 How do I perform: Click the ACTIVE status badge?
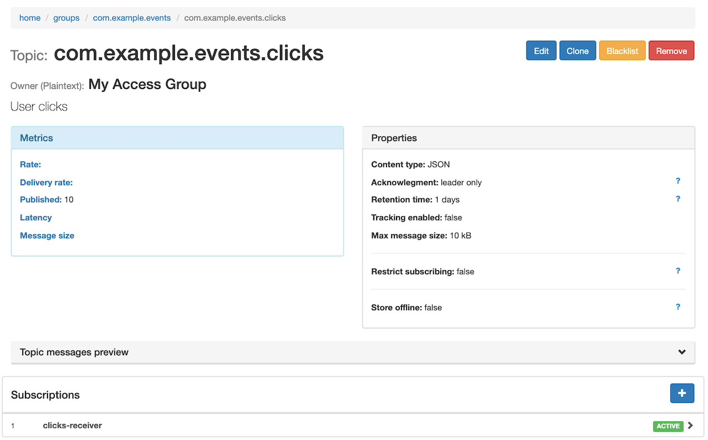click(668, 426)
